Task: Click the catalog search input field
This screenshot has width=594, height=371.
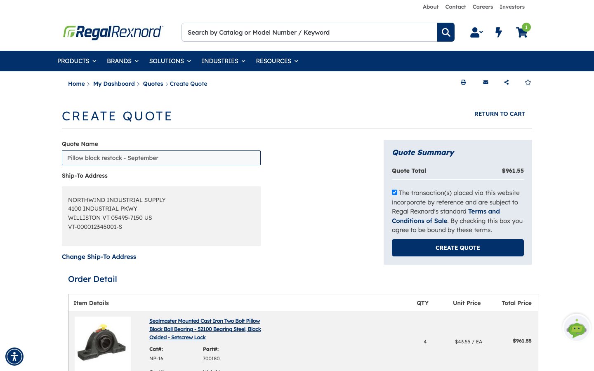Action: pyautogui.click(x=309, y=32)
